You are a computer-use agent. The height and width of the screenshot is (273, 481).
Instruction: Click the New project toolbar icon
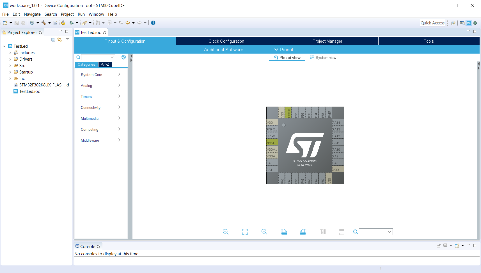click(5, 23)
